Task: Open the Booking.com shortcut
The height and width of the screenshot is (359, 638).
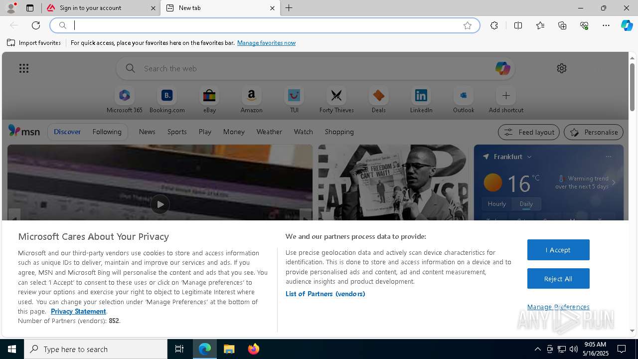Action: [167, 100]
